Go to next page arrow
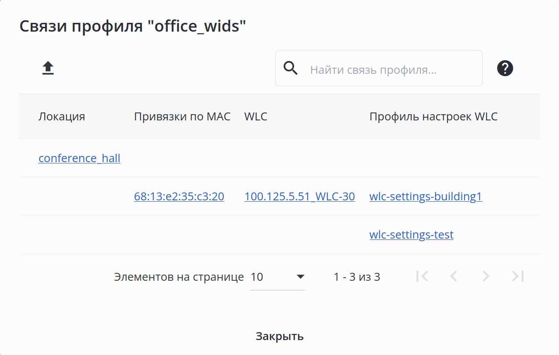 pyautogui.click(x=486, y=276)
